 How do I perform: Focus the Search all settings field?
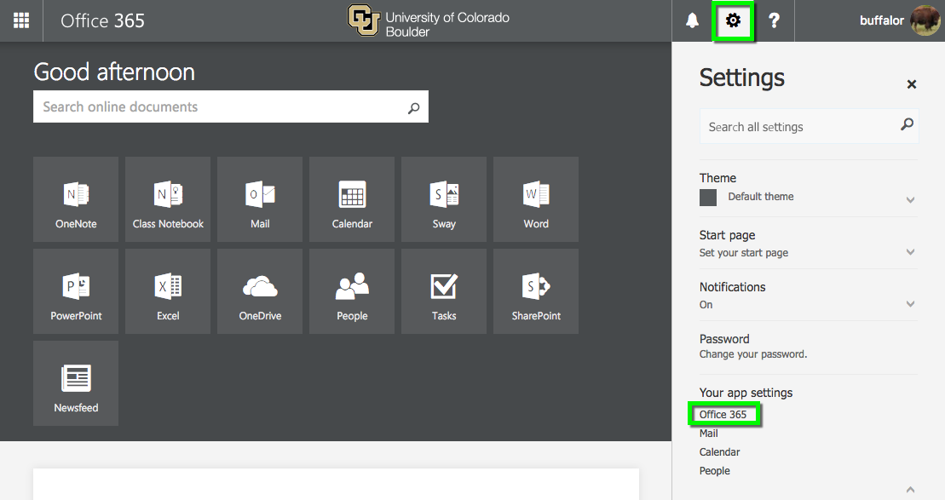coord(809,127)
